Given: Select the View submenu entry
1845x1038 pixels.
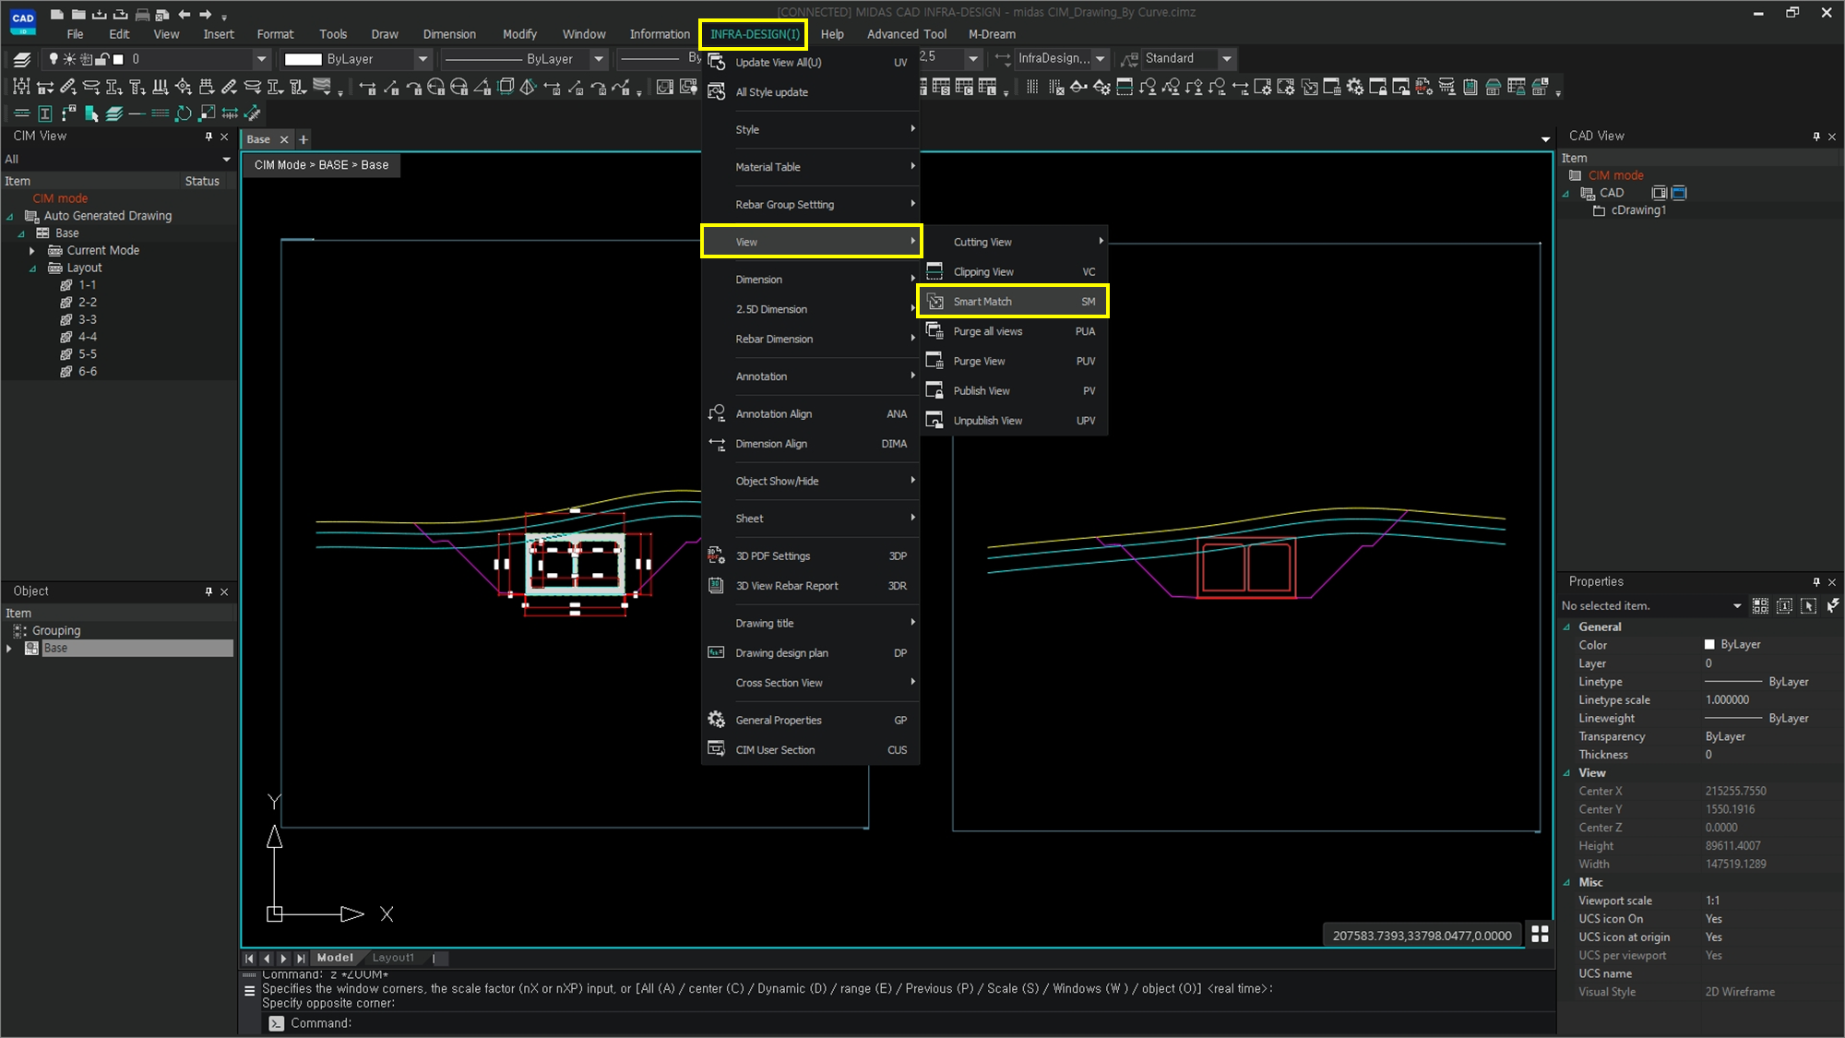Looking at the screenshot, I should (x=812, y=242).
